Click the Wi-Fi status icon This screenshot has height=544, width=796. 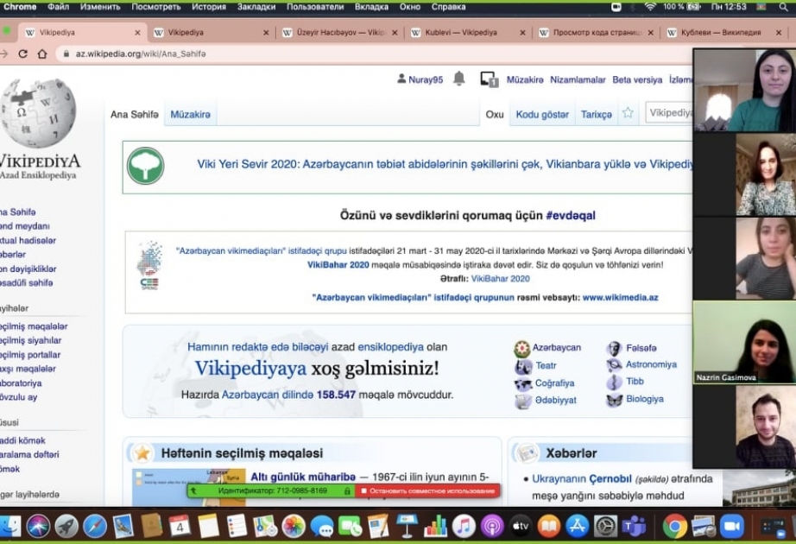[650, 7]
